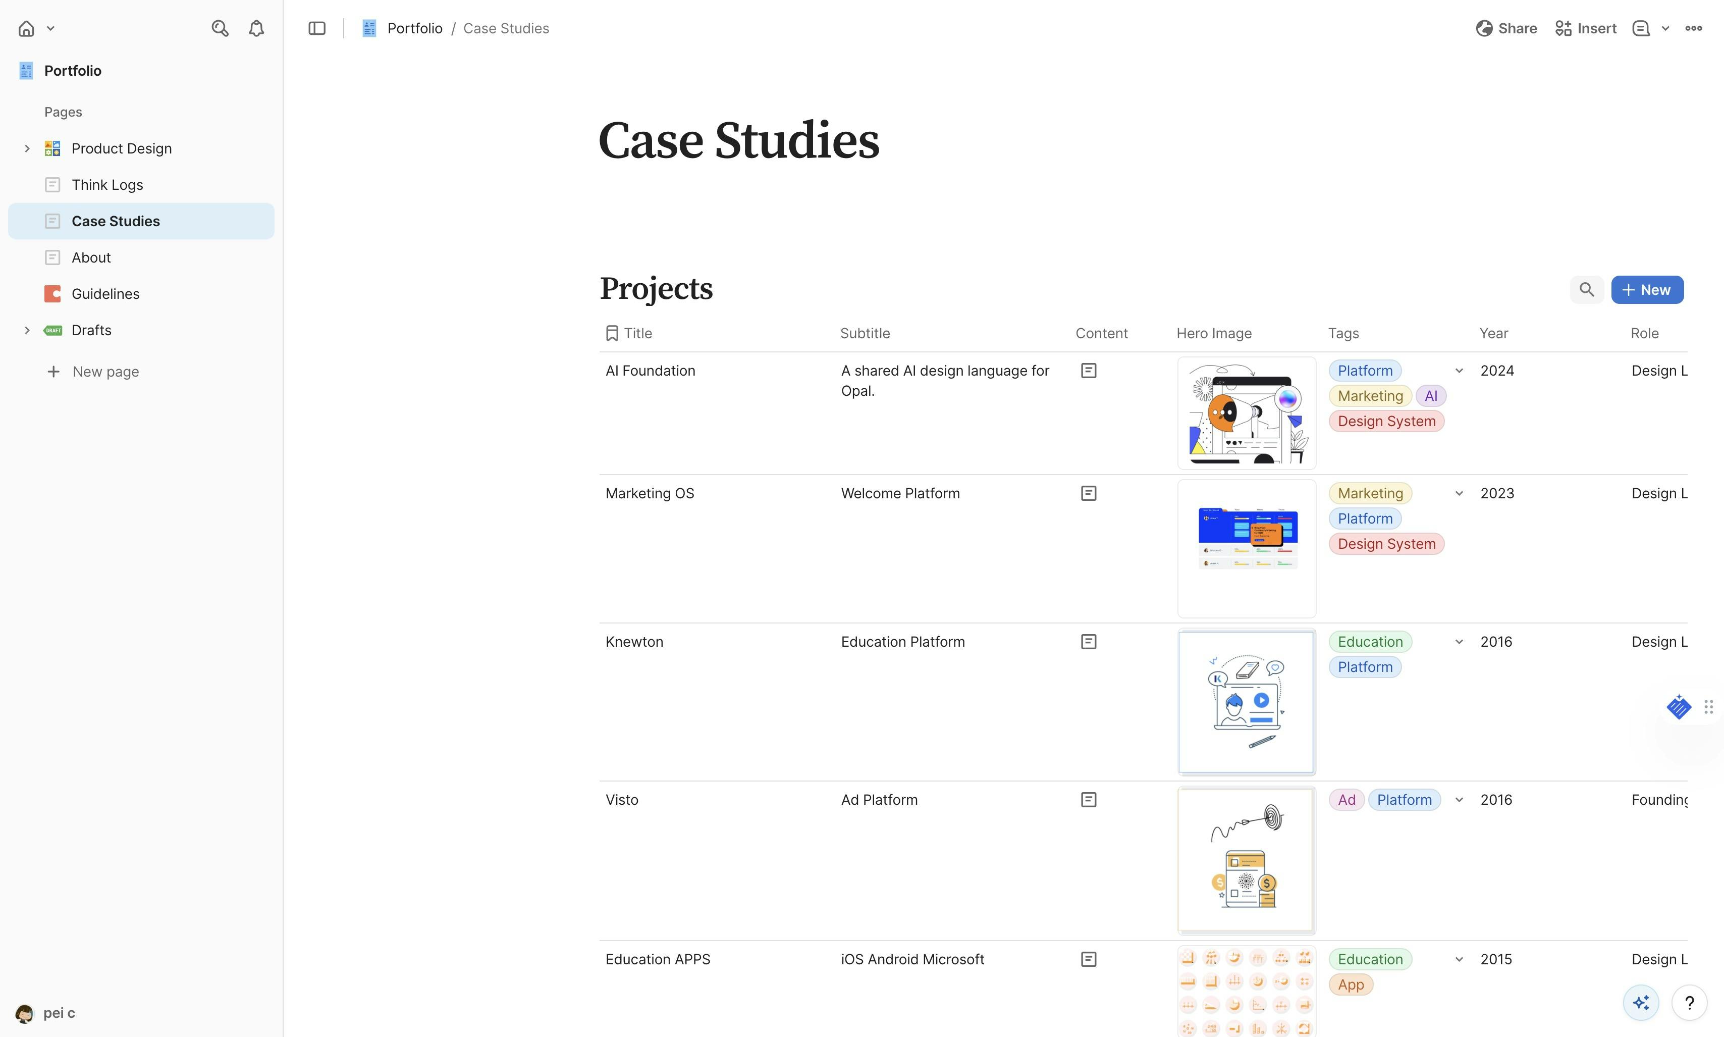This screenshot has width=1724, height=1037.
Task: Click the Share button
Action: 1506,29
